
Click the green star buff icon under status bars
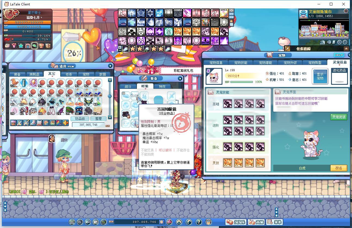click(21, 46)
